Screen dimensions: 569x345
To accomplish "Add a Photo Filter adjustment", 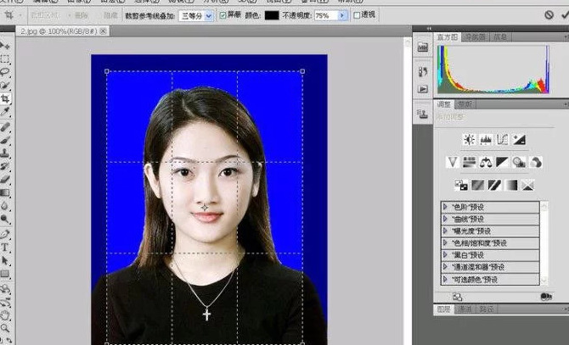I will [519, 162].
